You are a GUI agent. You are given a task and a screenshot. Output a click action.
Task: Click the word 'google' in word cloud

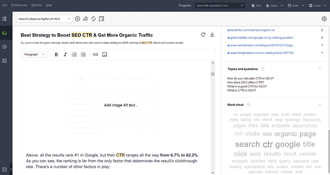coord(288,144)
